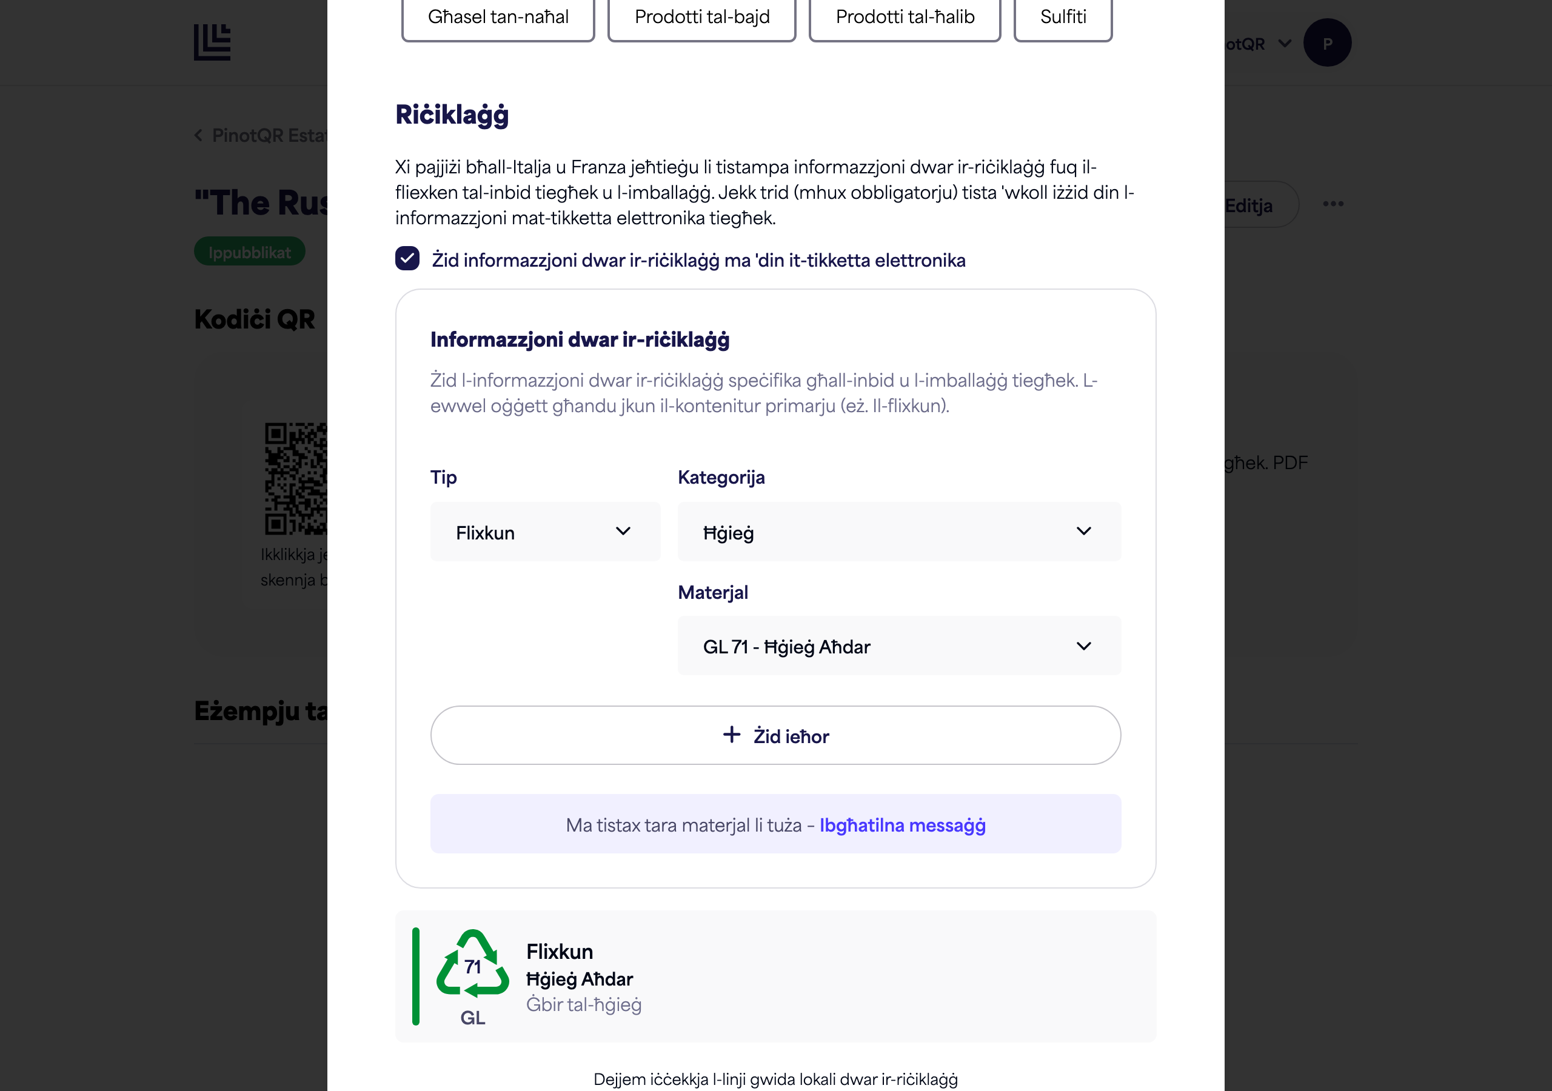
Task: Click the Ippubblikat status badge
Action: click(249, 252)
